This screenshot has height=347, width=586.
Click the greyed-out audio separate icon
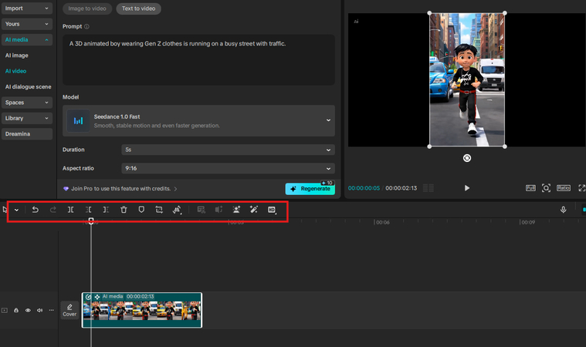click(218, 210)
